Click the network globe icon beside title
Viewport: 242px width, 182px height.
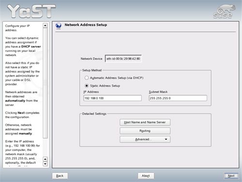[59, 26]
